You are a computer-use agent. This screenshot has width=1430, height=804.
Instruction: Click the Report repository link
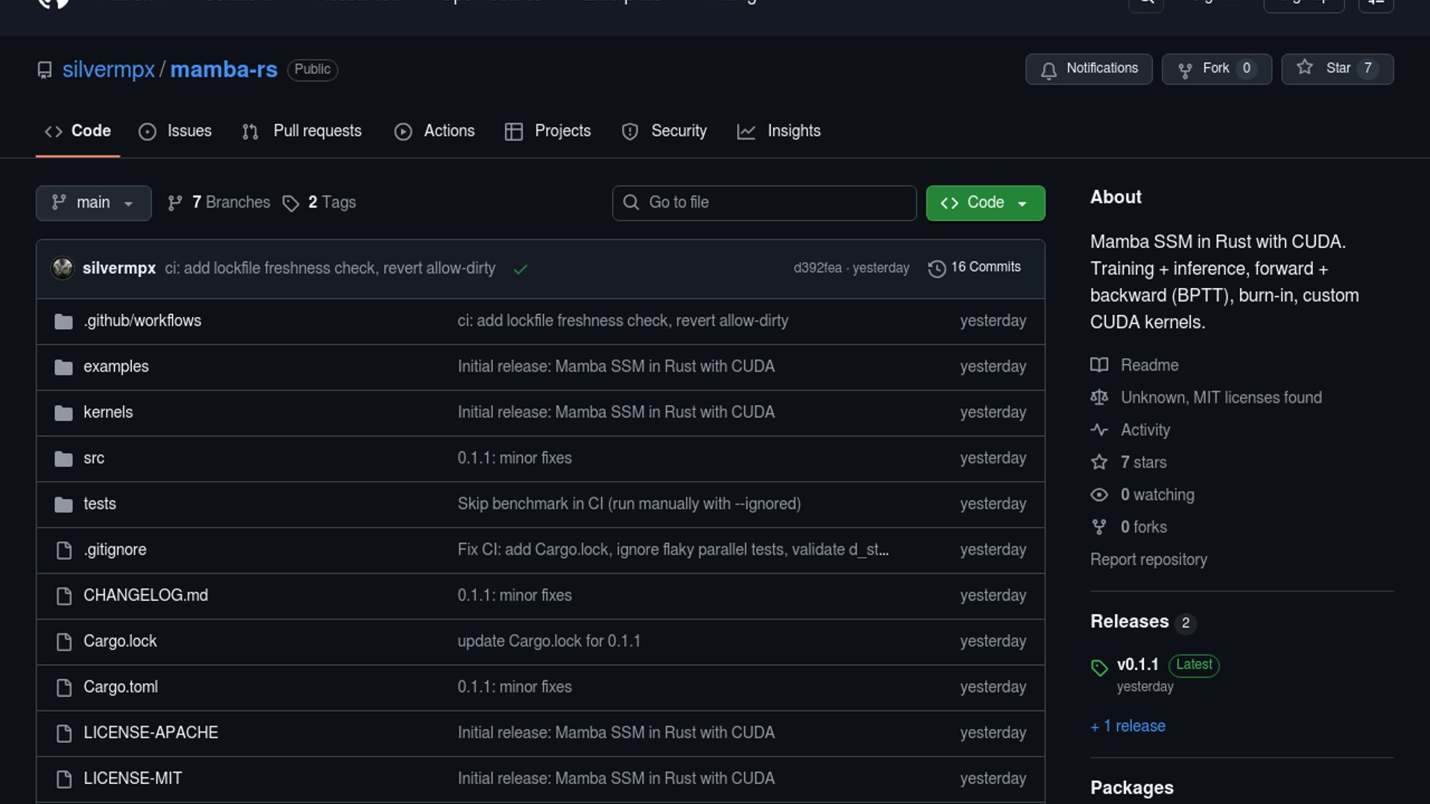(x=1148, y=560)
